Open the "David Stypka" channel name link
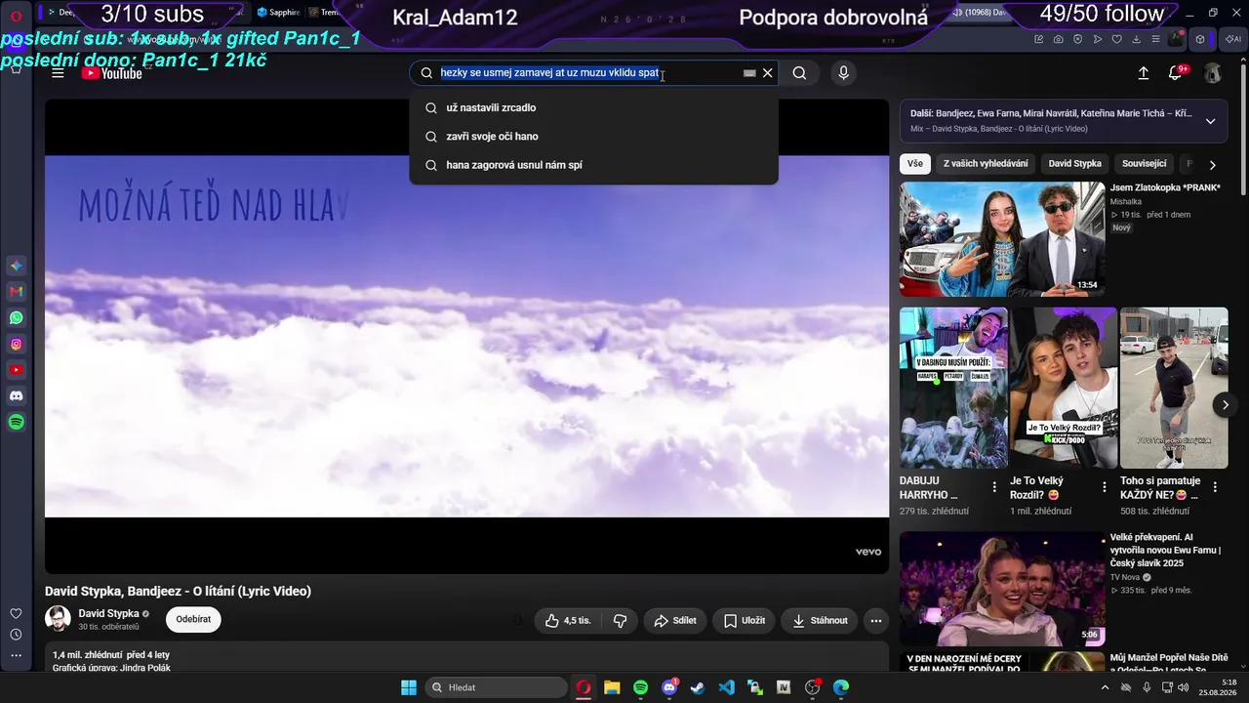 click(x=109, y=613)
